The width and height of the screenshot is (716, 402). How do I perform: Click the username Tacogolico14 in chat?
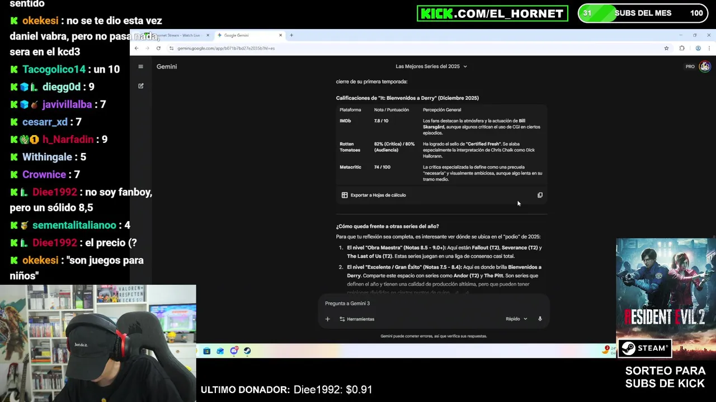(x=54, y=69)
